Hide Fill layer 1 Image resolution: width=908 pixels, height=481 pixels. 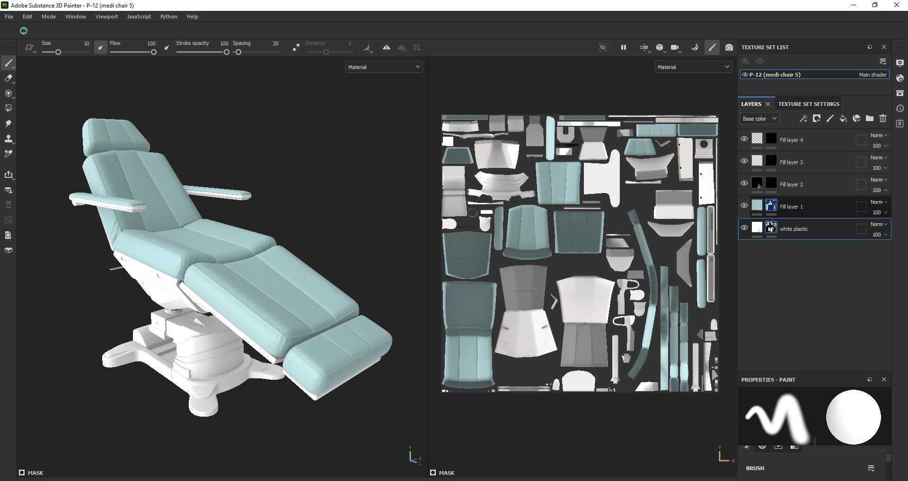[x=744, y=206]
